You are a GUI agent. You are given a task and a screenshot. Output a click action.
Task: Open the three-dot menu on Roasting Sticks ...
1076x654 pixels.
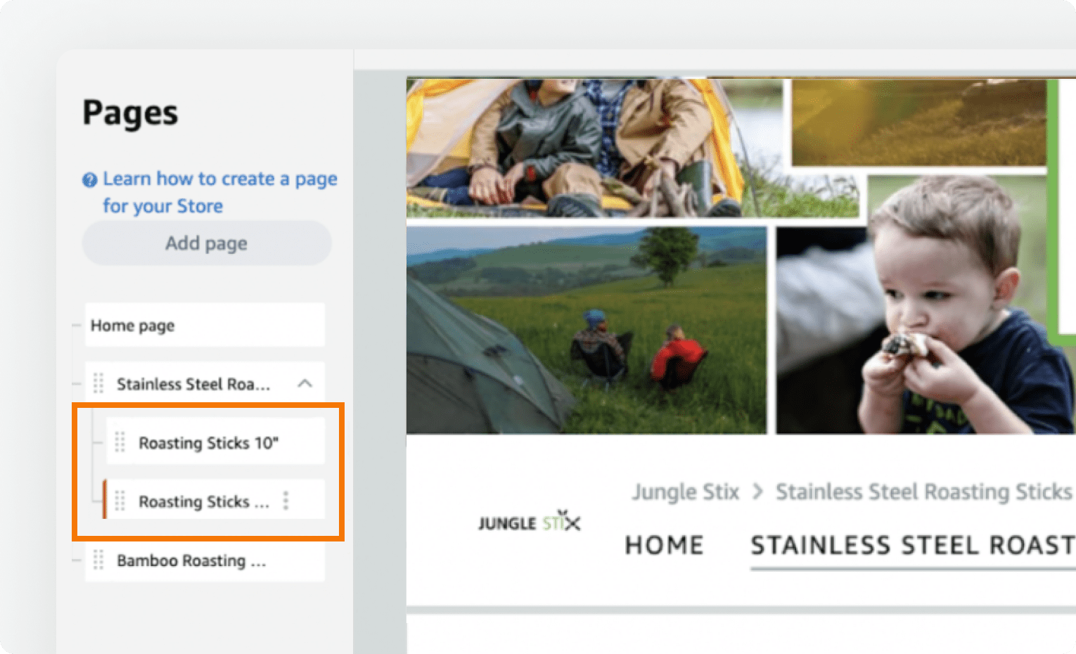(286, 501)
